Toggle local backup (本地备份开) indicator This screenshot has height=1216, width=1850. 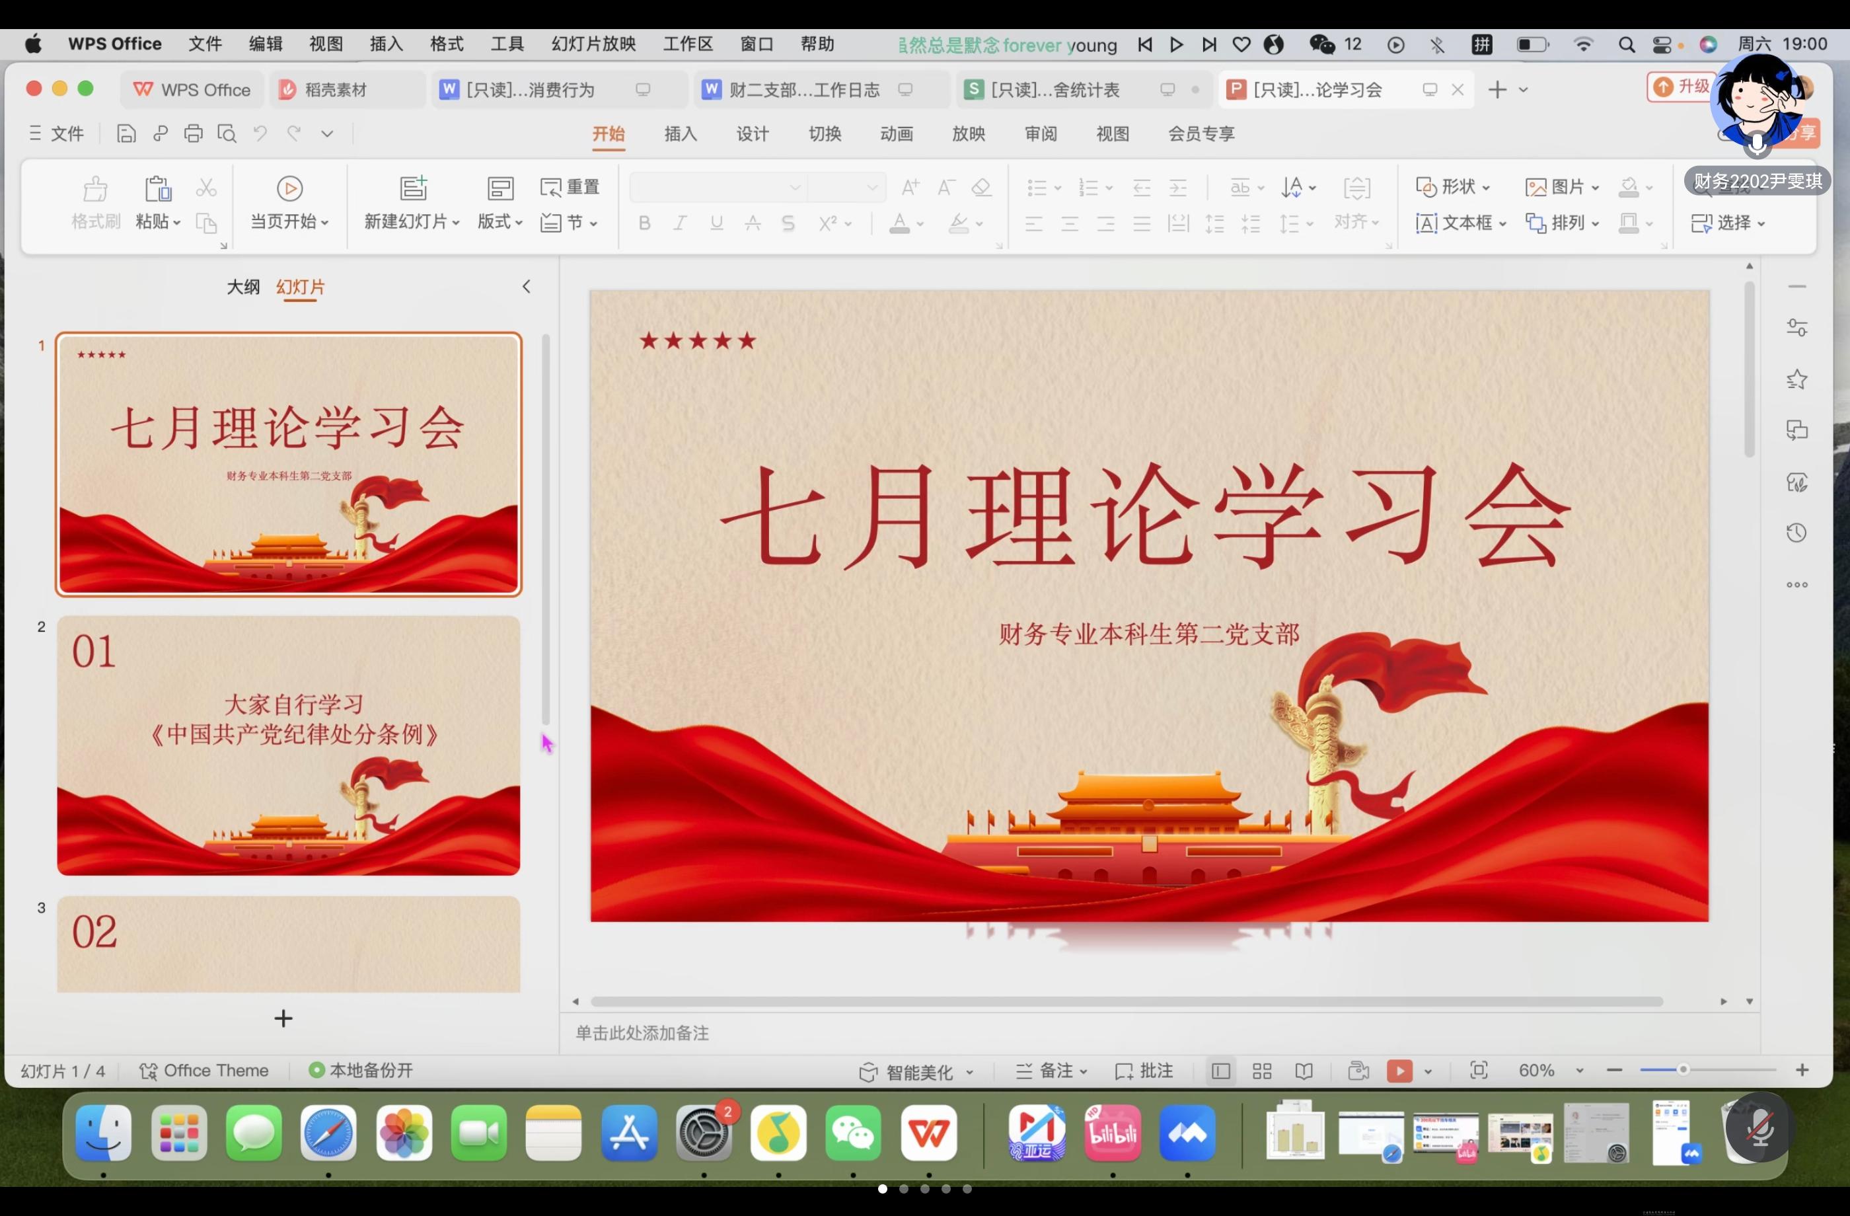[361, 1071]
